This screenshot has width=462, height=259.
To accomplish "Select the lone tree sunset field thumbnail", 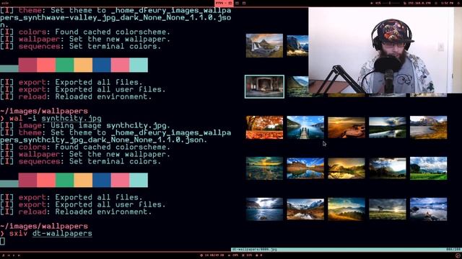I will (x=387, y=209).
